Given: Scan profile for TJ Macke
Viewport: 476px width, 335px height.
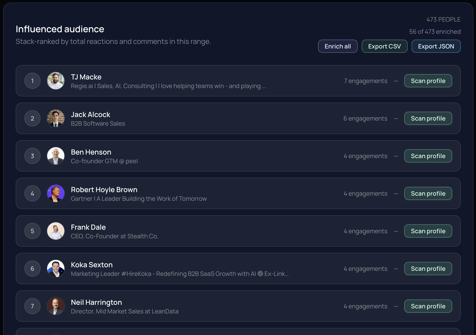Looking at the screenshot, I should tap(428, 81).
